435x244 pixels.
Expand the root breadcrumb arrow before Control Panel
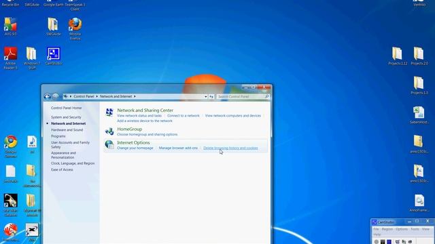point(71,96)
